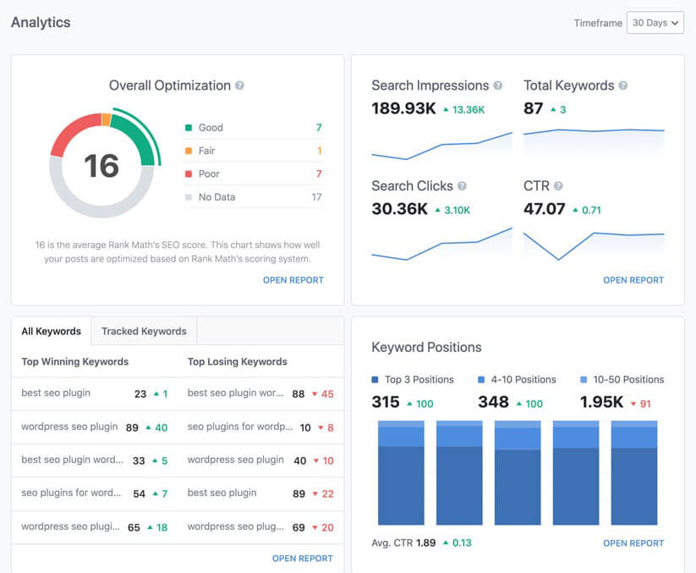This screenshot has width=696, height=573.
Task: Open report under Overall Optimization chart
Action: (x=293, y=279)
